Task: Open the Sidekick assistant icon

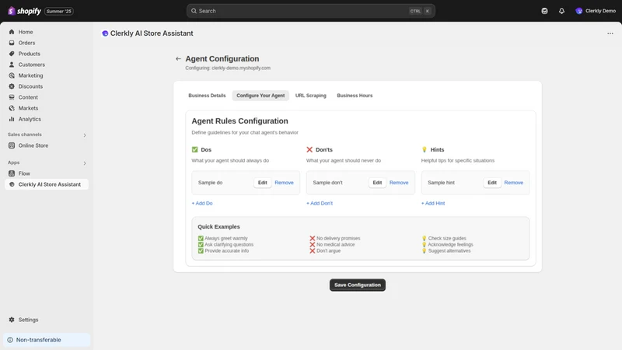Action: click(x=544, y=11)
